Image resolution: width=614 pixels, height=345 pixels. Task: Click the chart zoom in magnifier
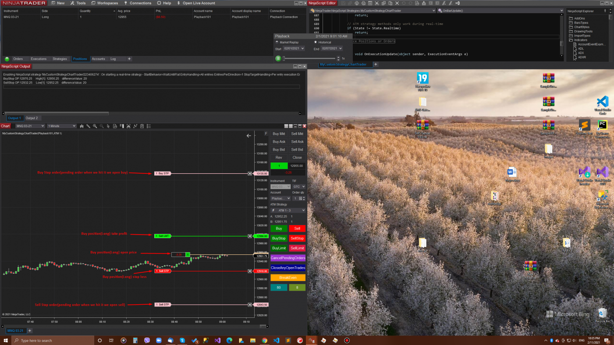coord(95,126)
